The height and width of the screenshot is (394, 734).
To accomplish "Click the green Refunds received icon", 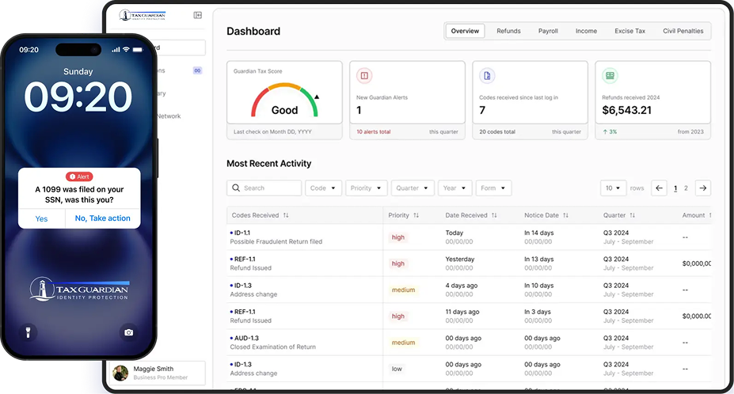I will [610, 76].
